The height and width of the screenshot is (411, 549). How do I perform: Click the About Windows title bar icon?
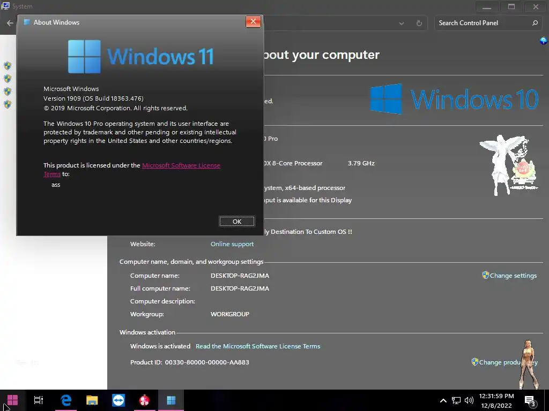[x=27, y=22]
